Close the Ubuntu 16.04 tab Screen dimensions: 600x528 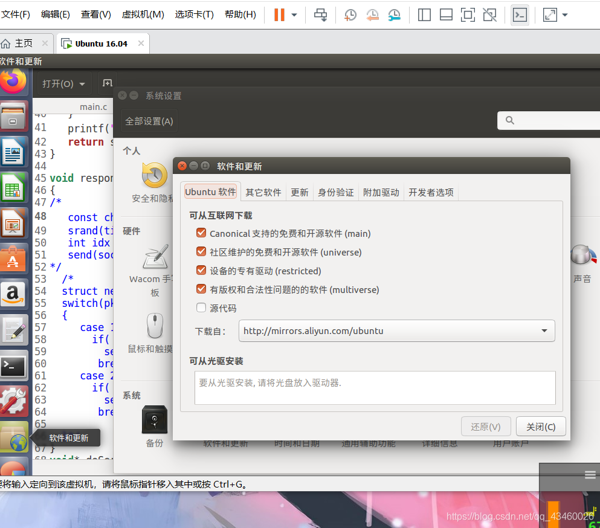(141, 43)
